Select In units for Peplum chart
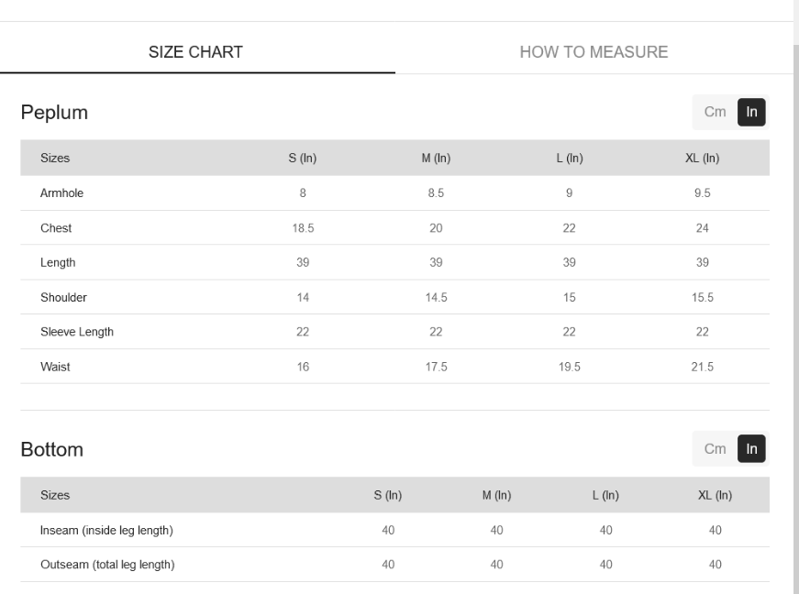Viewport: 799px width, 594px height. click(751, 112)
